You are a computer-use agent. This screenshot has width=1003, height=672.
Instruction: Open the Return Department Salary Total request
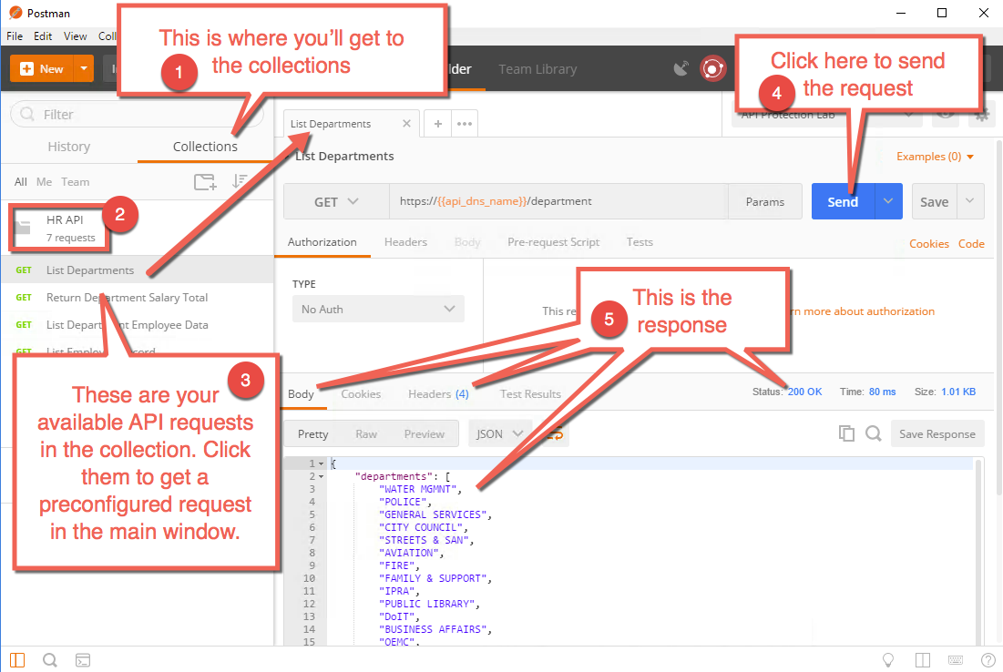point(127,298)
